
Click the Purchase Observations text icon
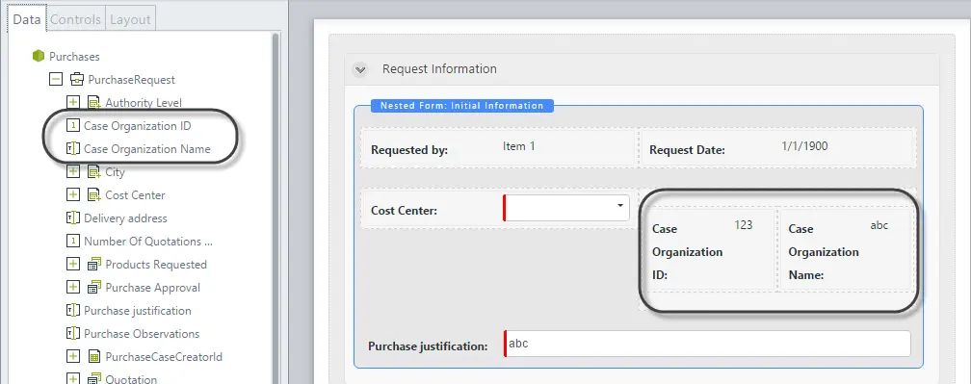coord(73,333)
